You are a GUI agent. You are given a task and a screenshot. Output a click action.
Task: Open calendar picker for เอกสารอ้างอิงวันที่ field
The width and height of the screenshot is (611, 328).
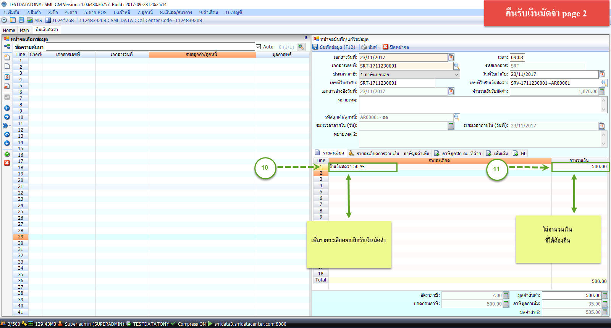[x=451, y=91]
